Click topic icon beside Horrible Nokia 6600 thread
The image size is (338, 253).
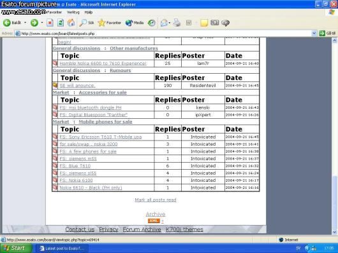[x=55, y=63]
